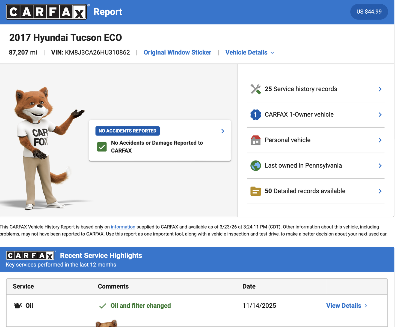Open the Original Window Sticker link
Screen dimensions: 397x327
(x=177, y=53)
